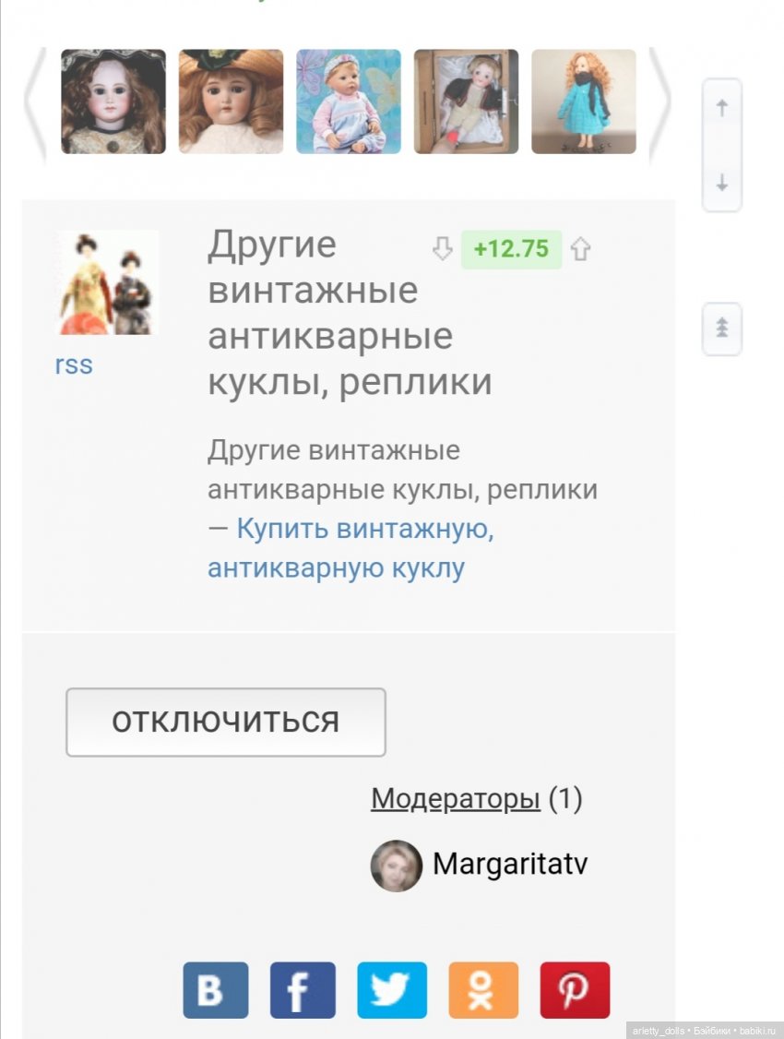Show next dolls in the carousel
784x1039 pixels.
pyautogui.click(x=659, y=102)
